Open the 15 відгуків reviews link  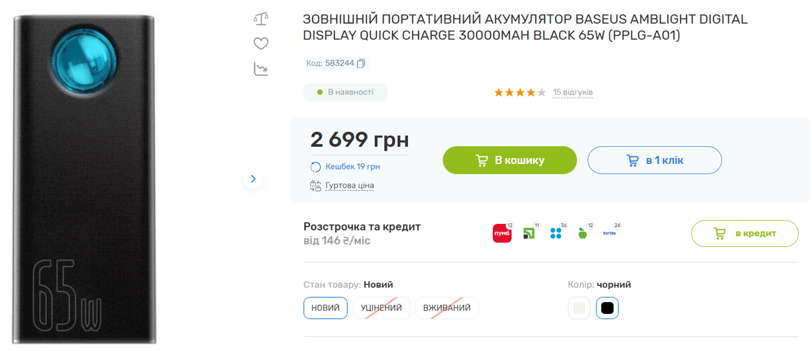pyautogui.click(x=573, y=92)
